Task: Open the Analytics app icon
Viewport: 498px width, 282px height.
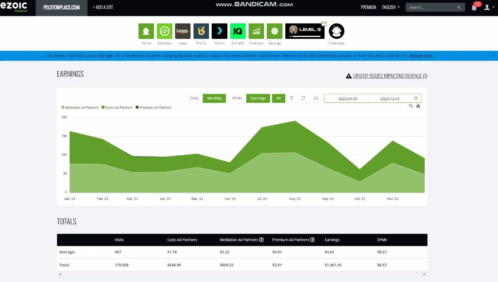Action: (x=256, y=31)
